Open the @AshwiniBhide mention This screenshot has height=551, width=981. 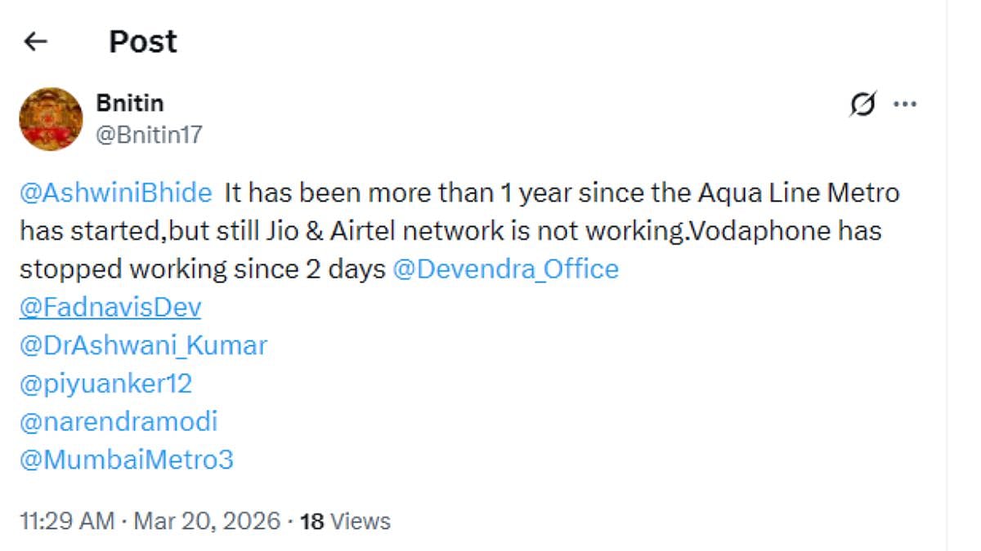pyautogui.click(x=116, y=193)
